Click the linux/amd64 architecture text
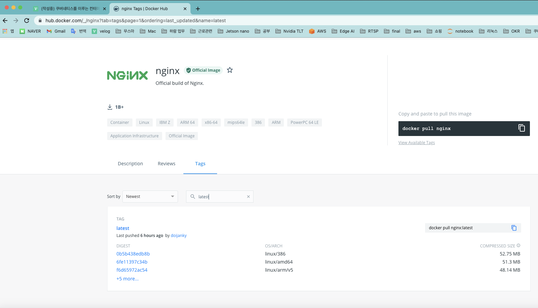The image size is (538, 308). coord(279,262)
